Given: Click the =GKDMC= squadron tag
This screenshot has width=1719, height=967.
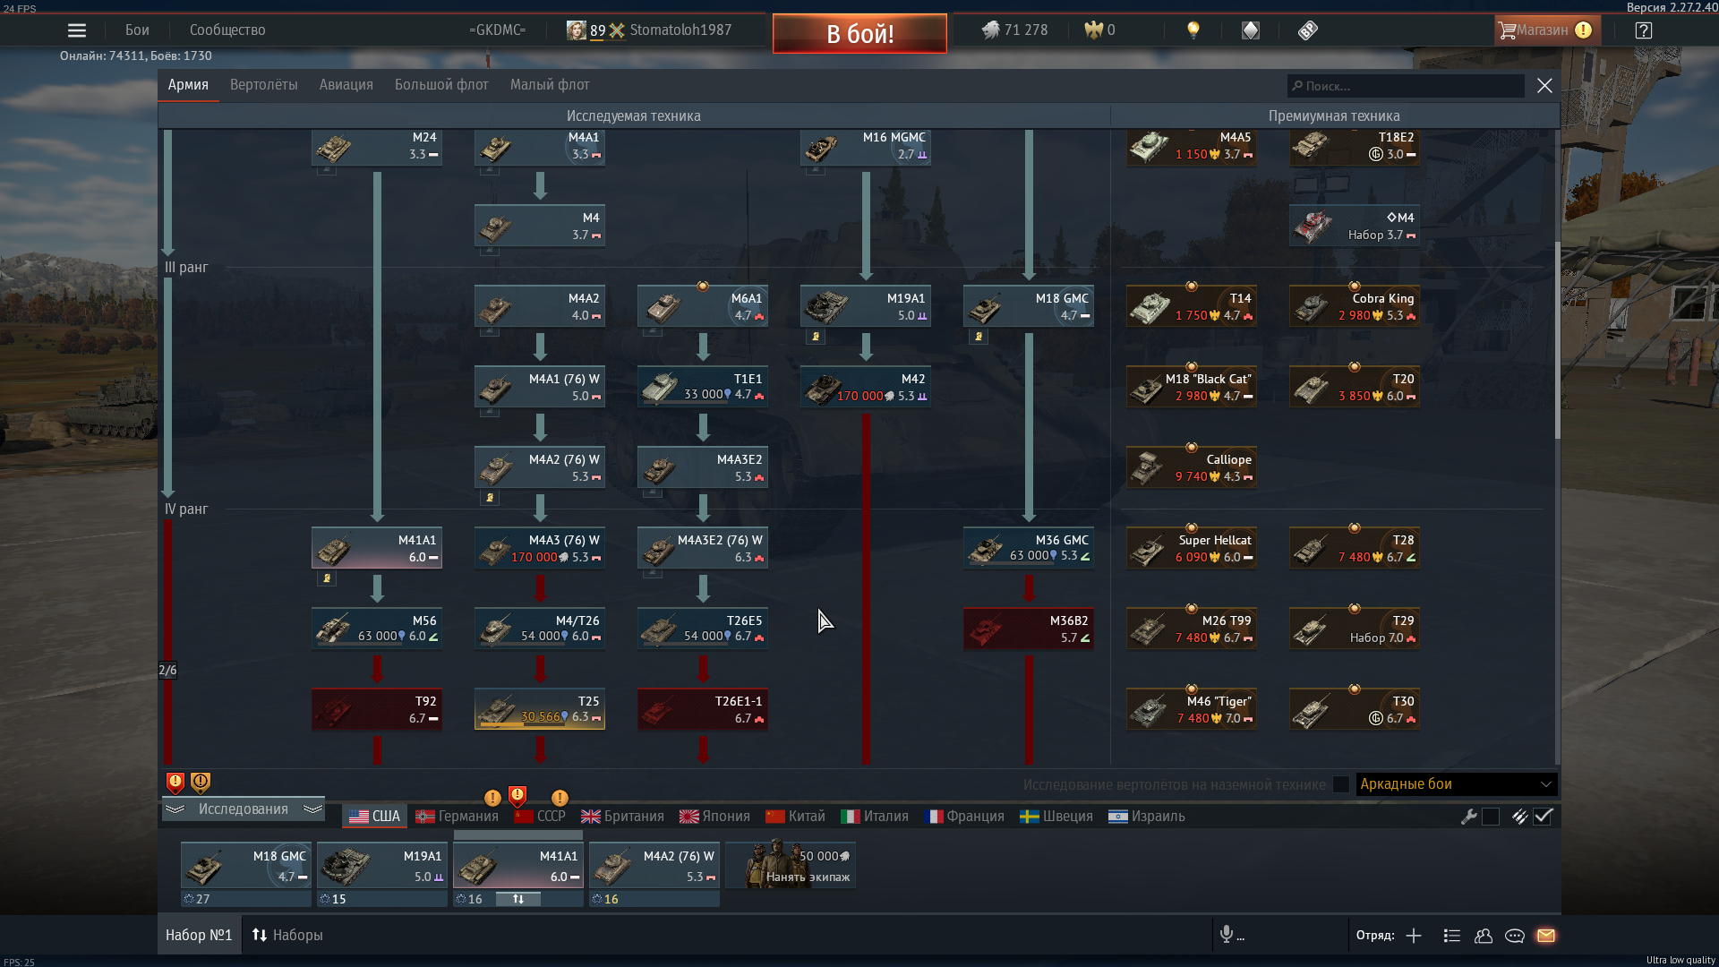Looking at the screenshot, I should pos(497,30).
